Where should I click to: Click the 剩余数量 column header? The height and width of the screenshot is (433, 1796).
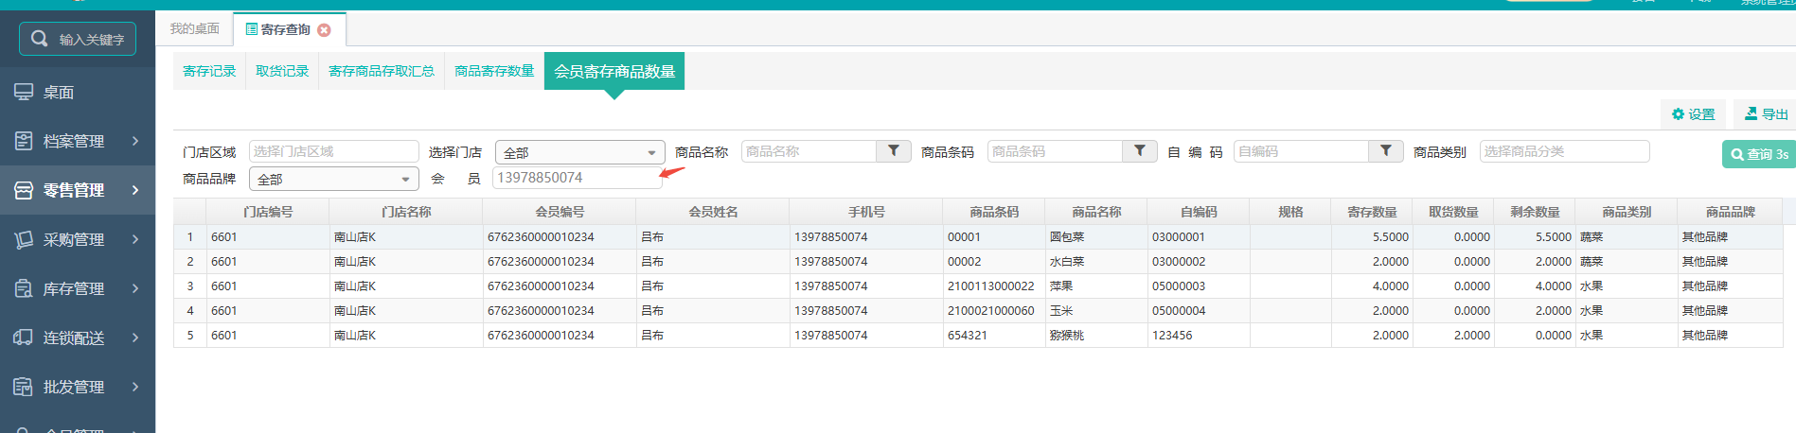tap(1535, 212)
